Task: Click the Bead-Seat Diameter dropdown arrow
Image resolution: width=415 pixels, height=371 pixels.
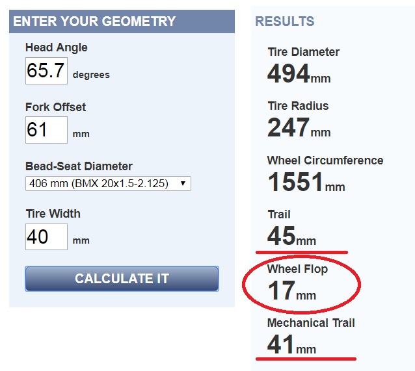Action: tap(183, 183)
